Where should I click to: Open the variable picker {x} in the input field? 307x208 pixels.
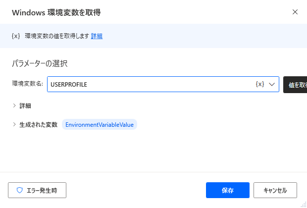pos(259,84)
